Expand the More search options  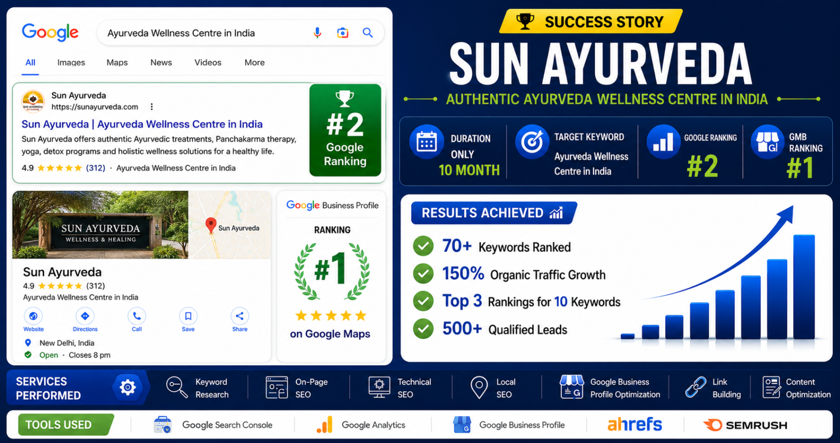tap(255, 62)
